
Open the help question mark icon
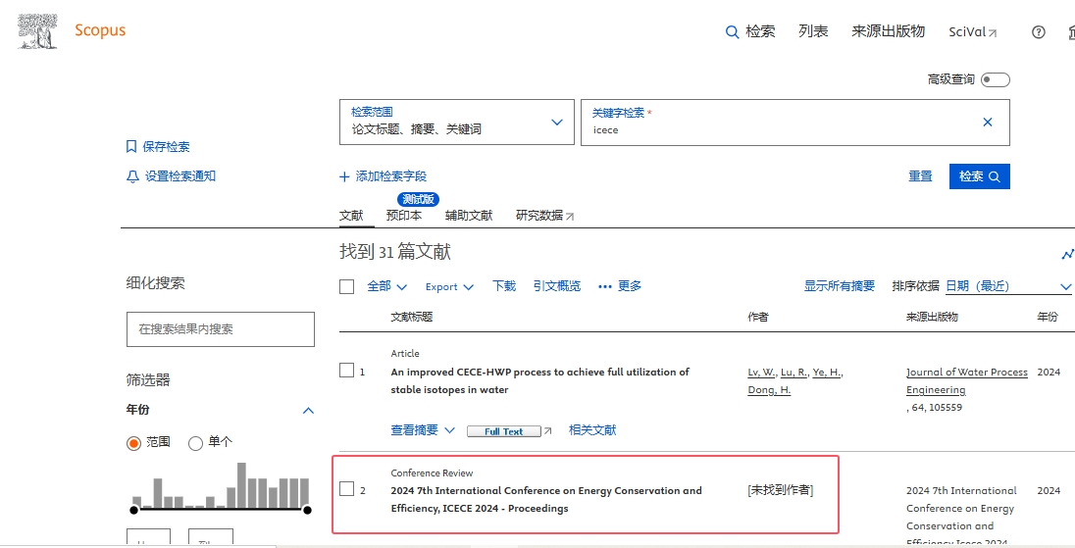1039,32
